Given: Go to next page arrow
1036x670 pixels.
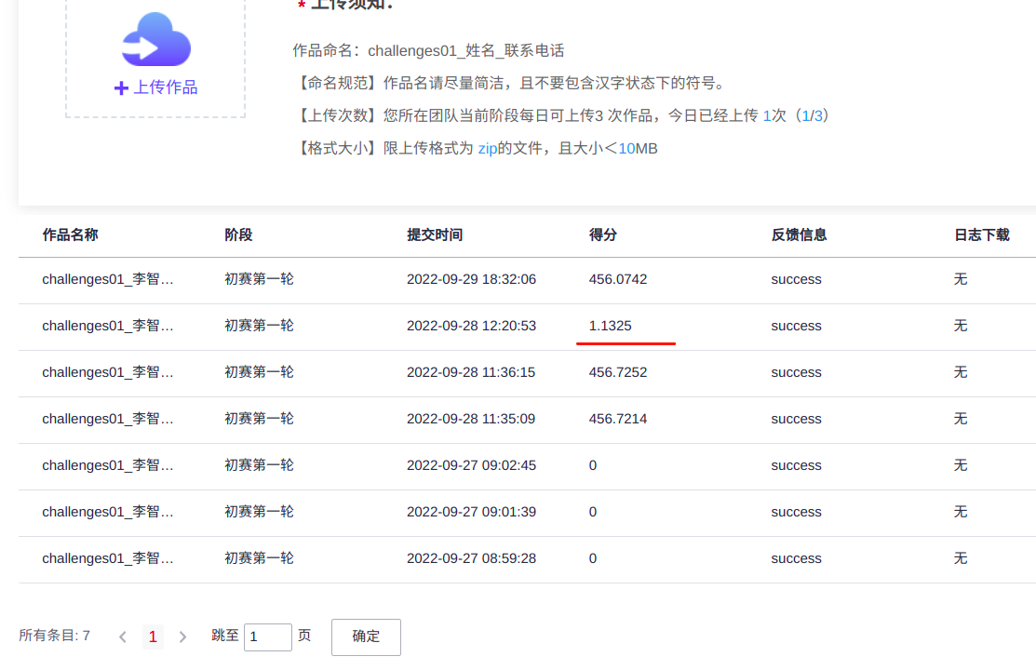Looking at the screenshot, I should pyautogui.click(x=182, y=636).
